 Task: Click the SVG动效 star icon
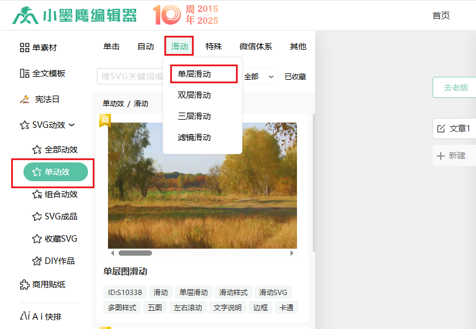click(x=25, y=125)
